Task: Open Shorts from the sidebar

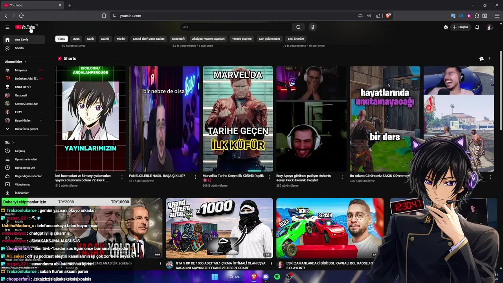Action: (23, 48)
